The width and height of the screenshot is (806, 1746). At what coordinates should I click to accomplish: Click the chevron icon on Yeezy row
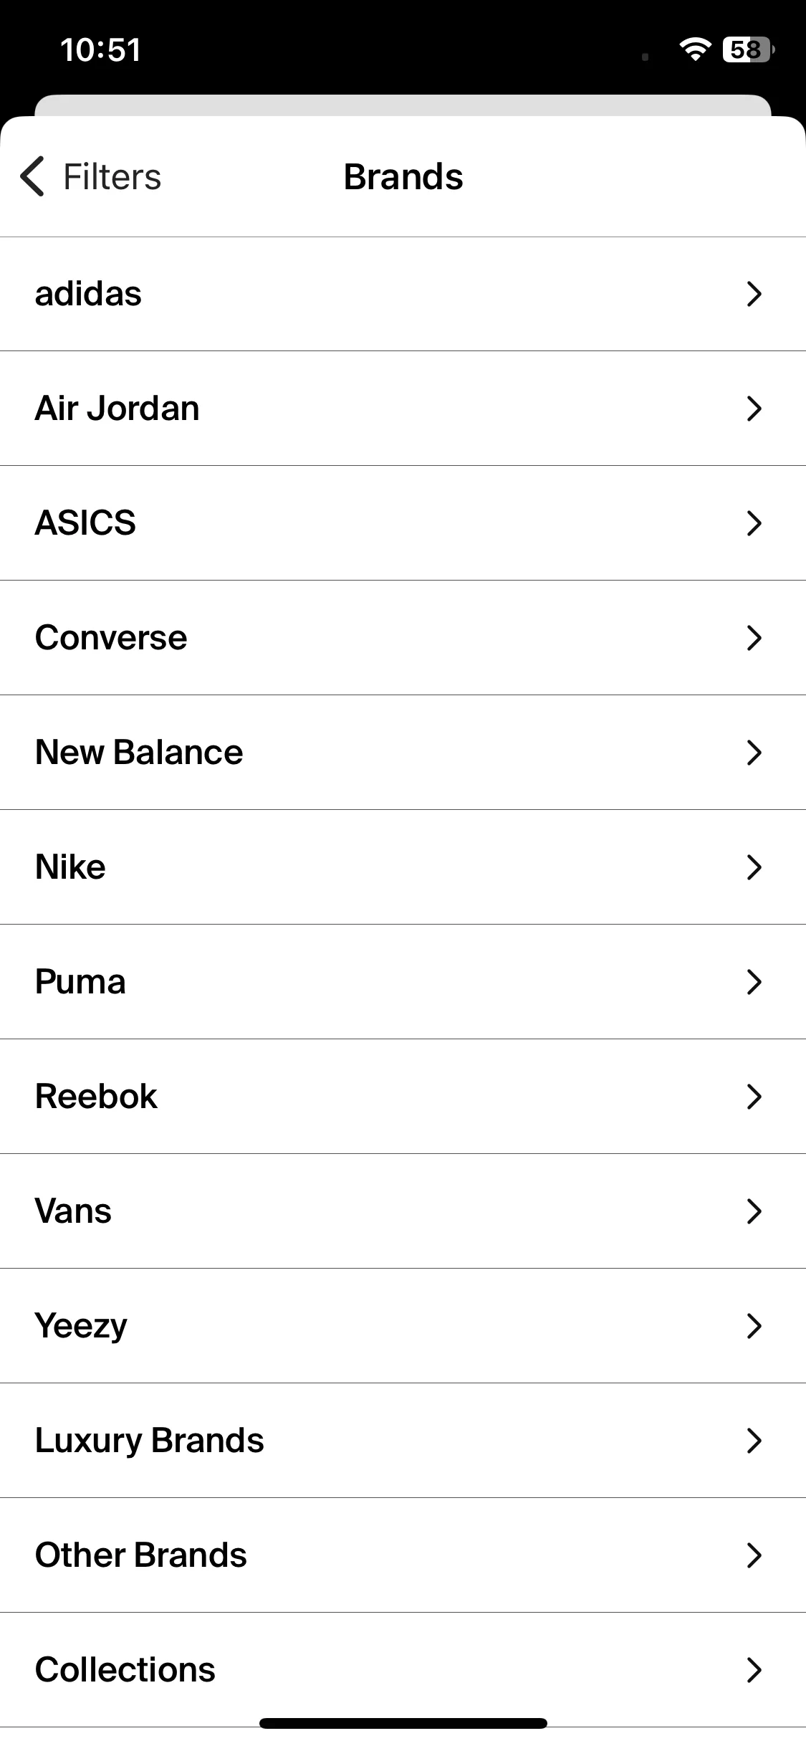coord(754,1326)
